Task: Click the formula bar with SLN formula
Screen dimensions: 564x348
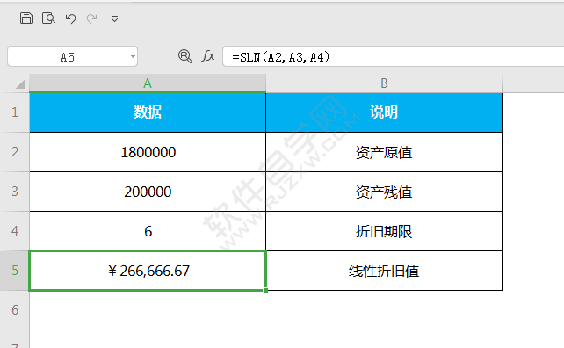Action: point(394,56)
